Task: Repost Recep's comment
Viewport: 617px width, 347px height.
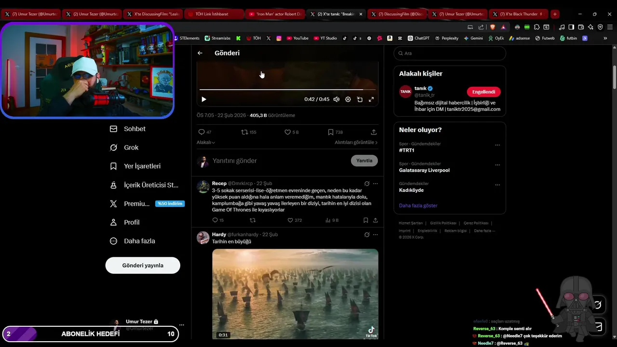Action: click(253, 220)
